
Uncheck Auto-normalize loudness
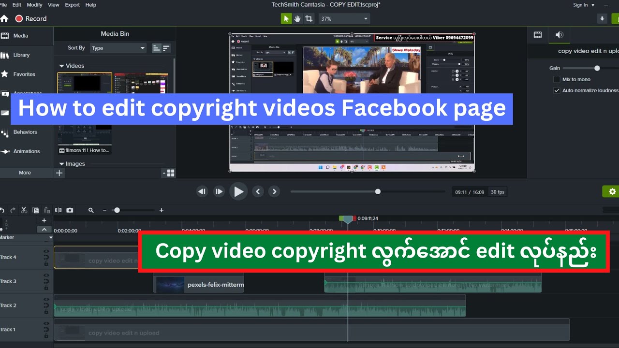[x=557, y=90]
